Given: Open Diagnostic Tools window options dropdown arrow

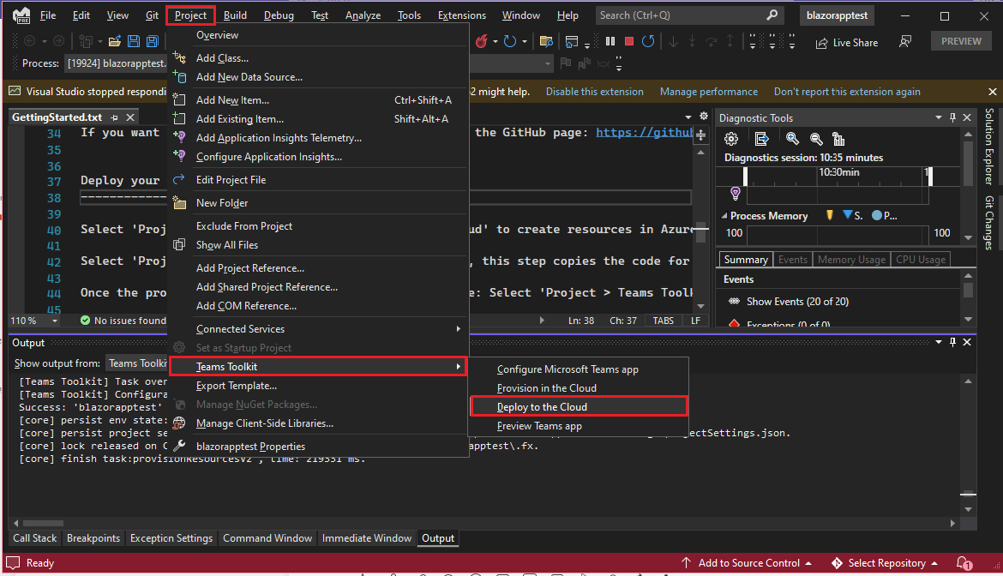Looking at the screenshot, I should tap(939, 117).
